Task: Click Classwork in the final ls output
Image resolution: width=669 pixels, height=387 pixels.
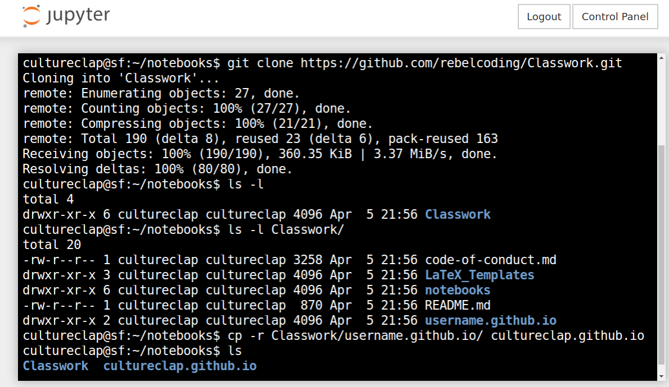Action: pyautogui.click(x=56, y=366)
